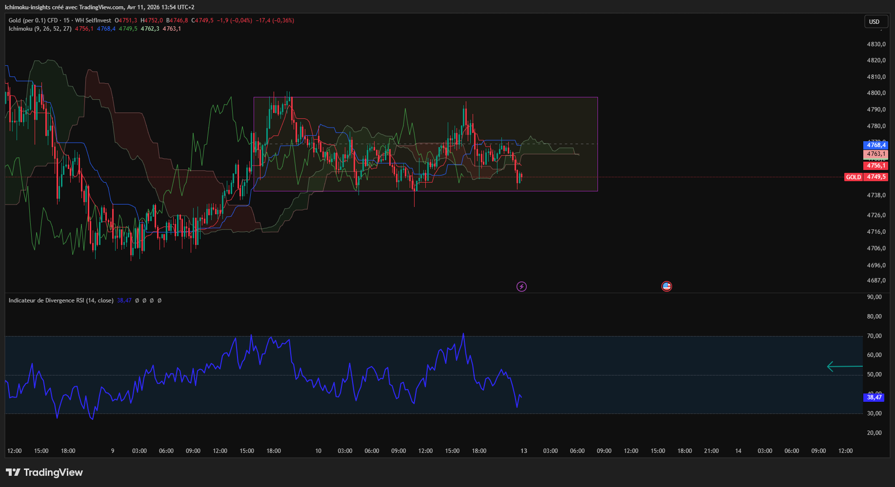Click the 13 date label on time axis
This screenshot has height=487, width=895.
[x=523, y=451]
